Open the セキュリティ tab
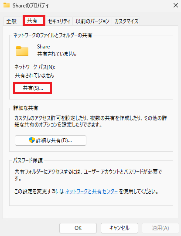The image size is (181, 236). 59,21
